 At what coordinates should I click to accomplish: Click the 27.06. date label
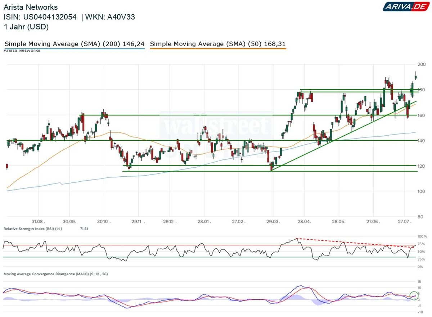(x=373, y=221)
